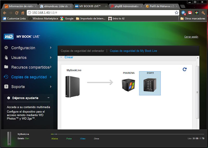The width and height of the screenshot is (208, 148).
Task: Go to the browser home page icon
Action: [x=23, y=13]
